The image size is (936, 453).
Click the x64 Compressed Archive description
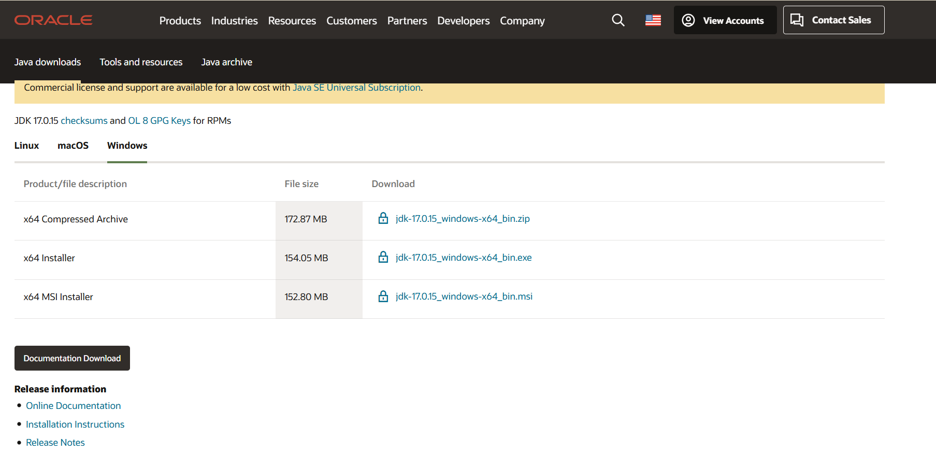pos(76,219)
